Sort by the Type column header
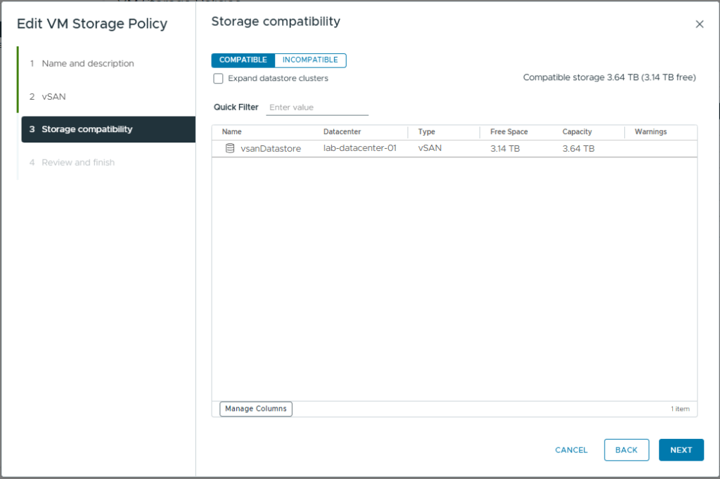This screenshot has width=720, height=479. coord(427,132)
